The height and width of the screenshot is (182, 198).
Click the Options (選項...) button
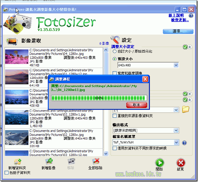pyautogui.click(x=178, y=31)
